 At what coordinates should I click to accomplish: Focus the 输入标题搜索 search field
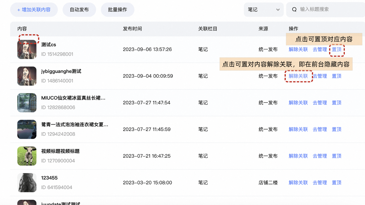(325, 10)
